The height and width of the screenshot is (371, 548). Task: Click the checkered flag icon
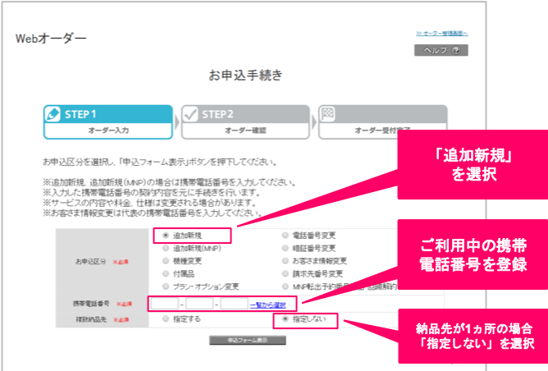coord(328,114)
